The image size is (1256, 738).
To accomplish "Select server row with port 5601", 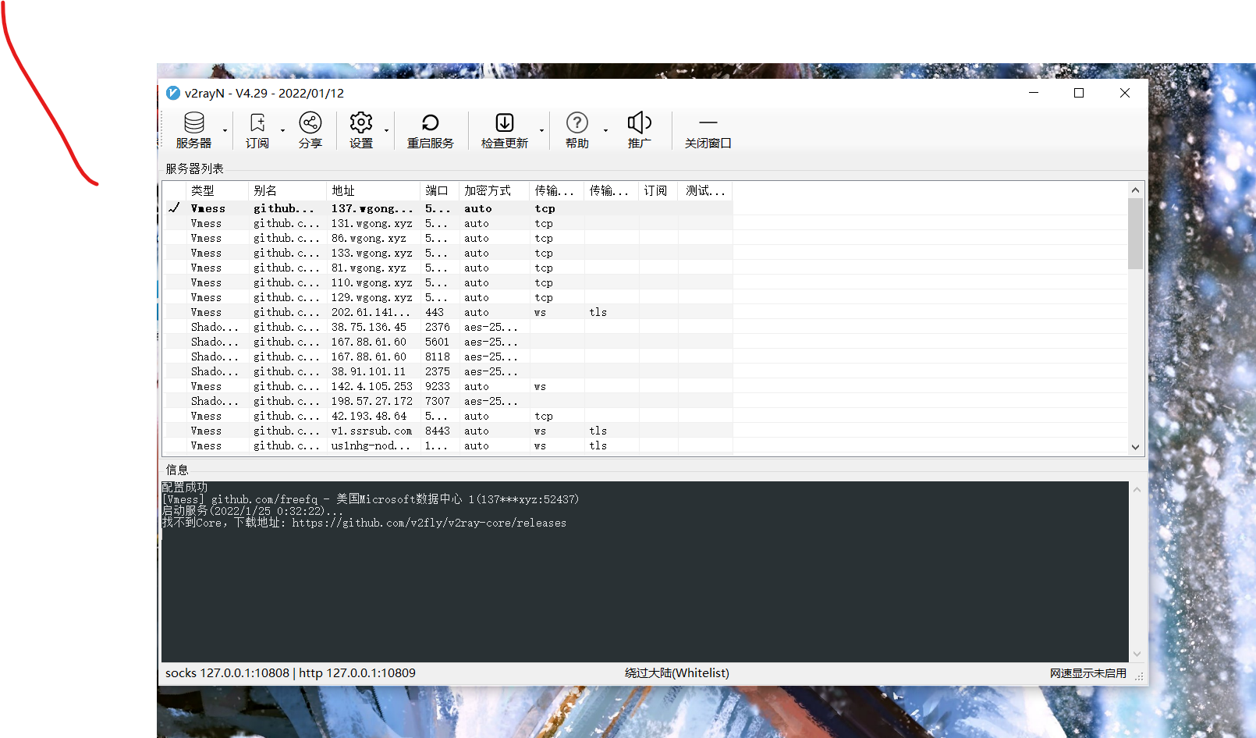I will coord(449,342).
